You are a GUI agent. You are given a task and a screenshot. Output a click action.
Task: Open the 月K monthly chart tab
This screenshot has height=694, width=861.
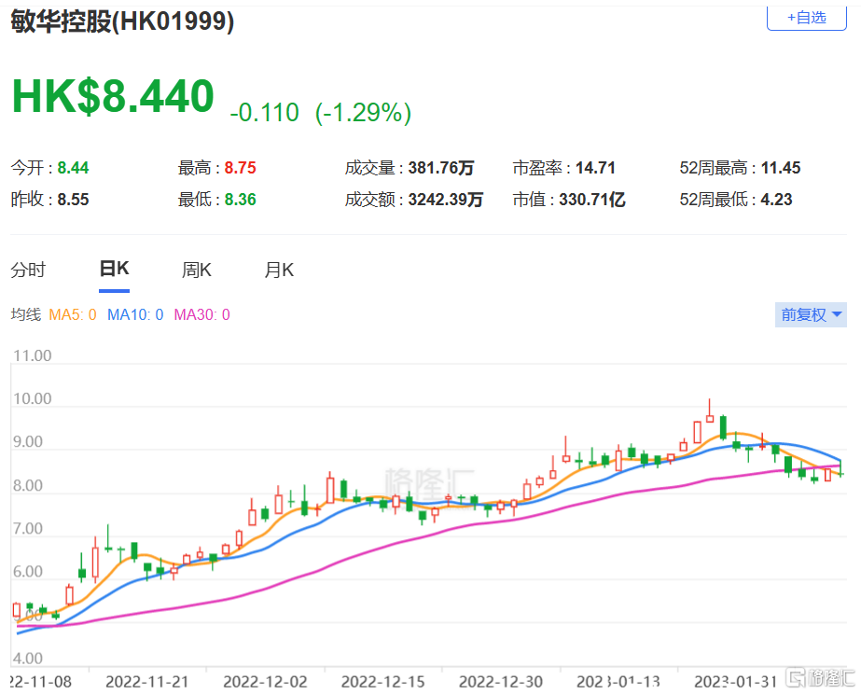[x=279, y=271]
